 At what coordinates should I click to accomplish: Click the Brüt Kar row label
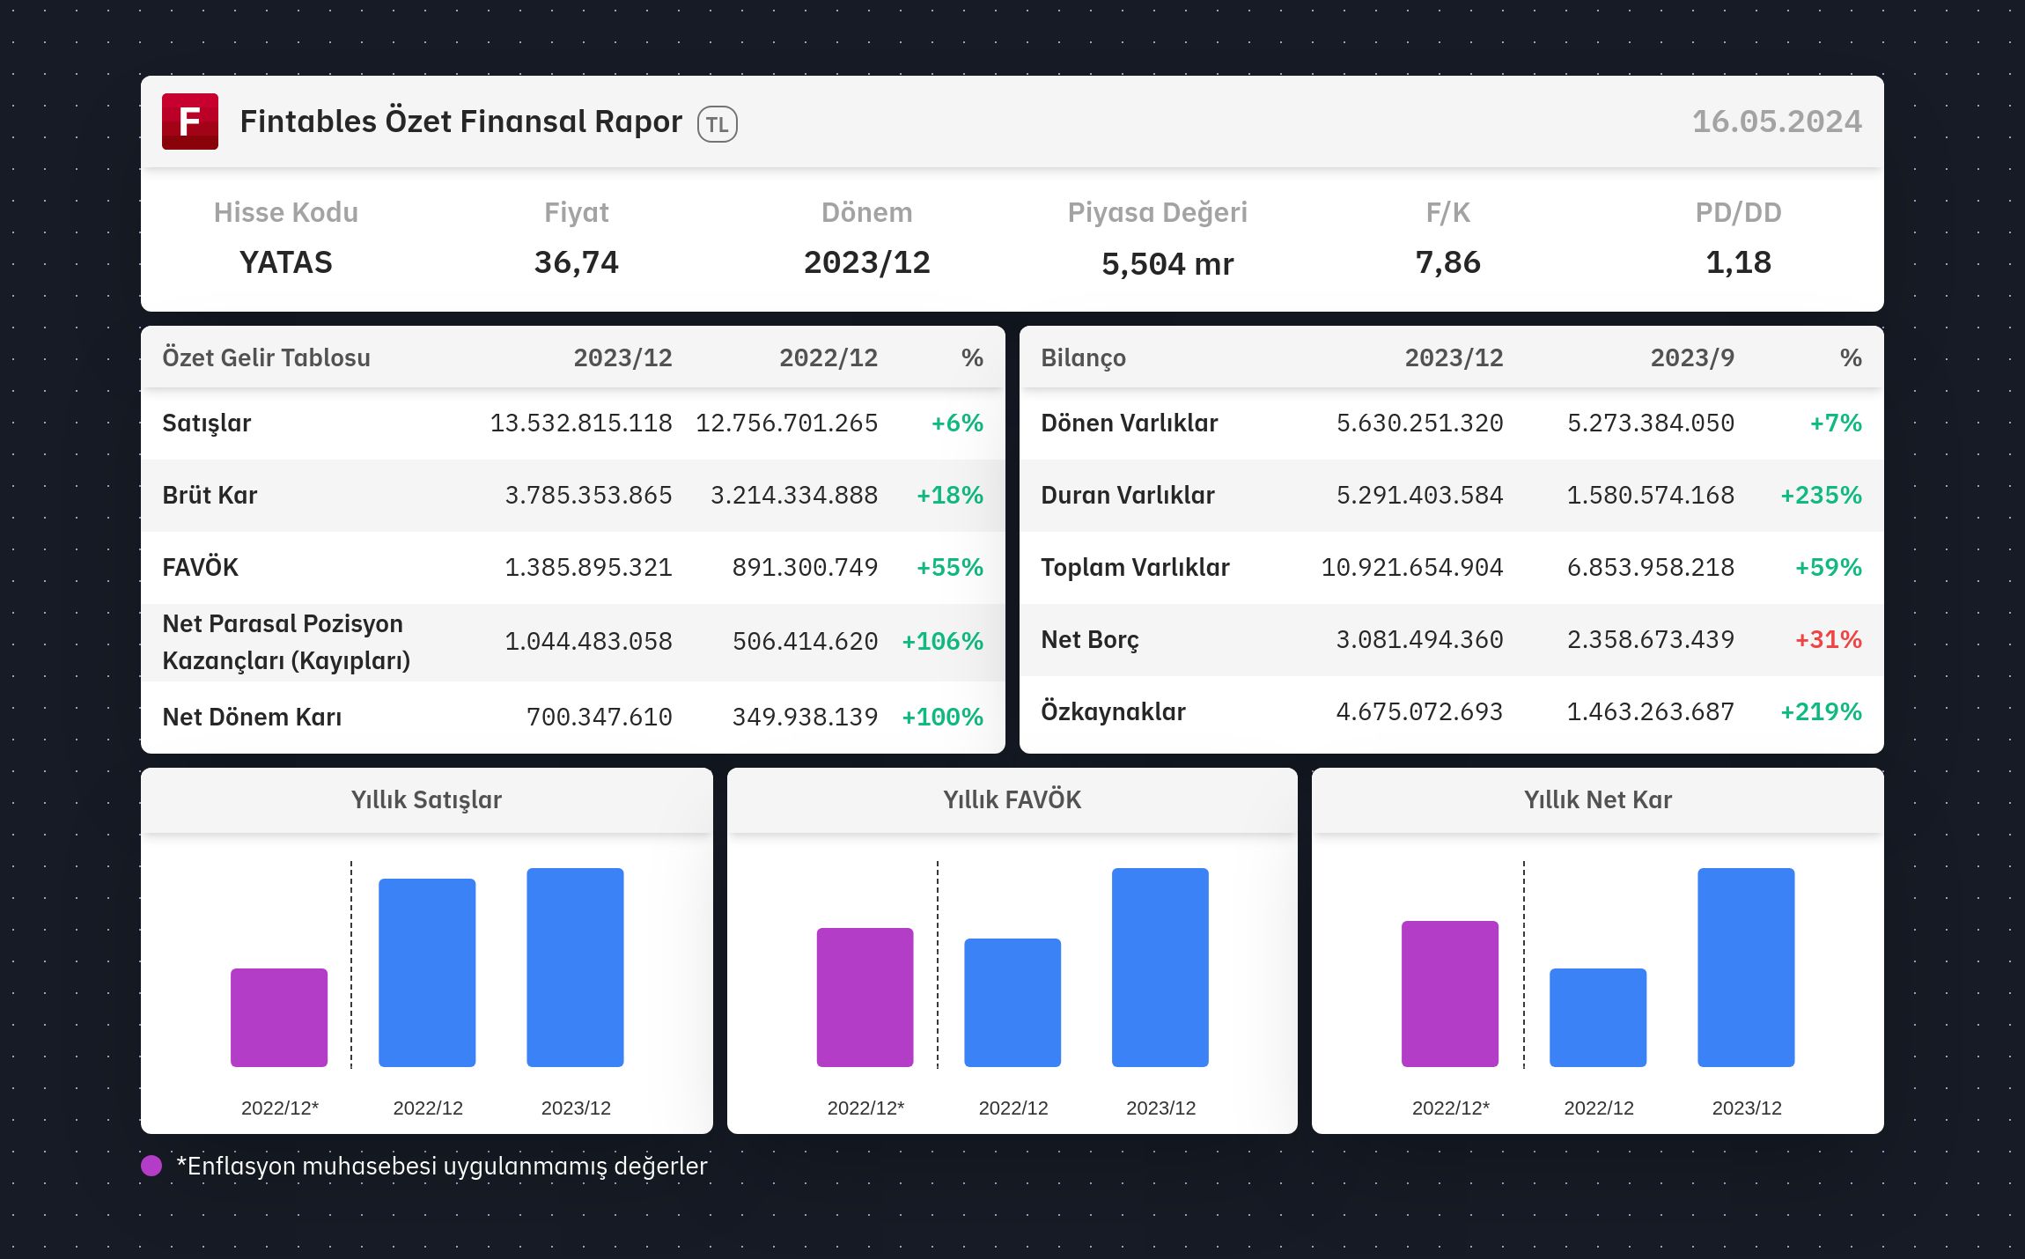click(x=210, y=495)
